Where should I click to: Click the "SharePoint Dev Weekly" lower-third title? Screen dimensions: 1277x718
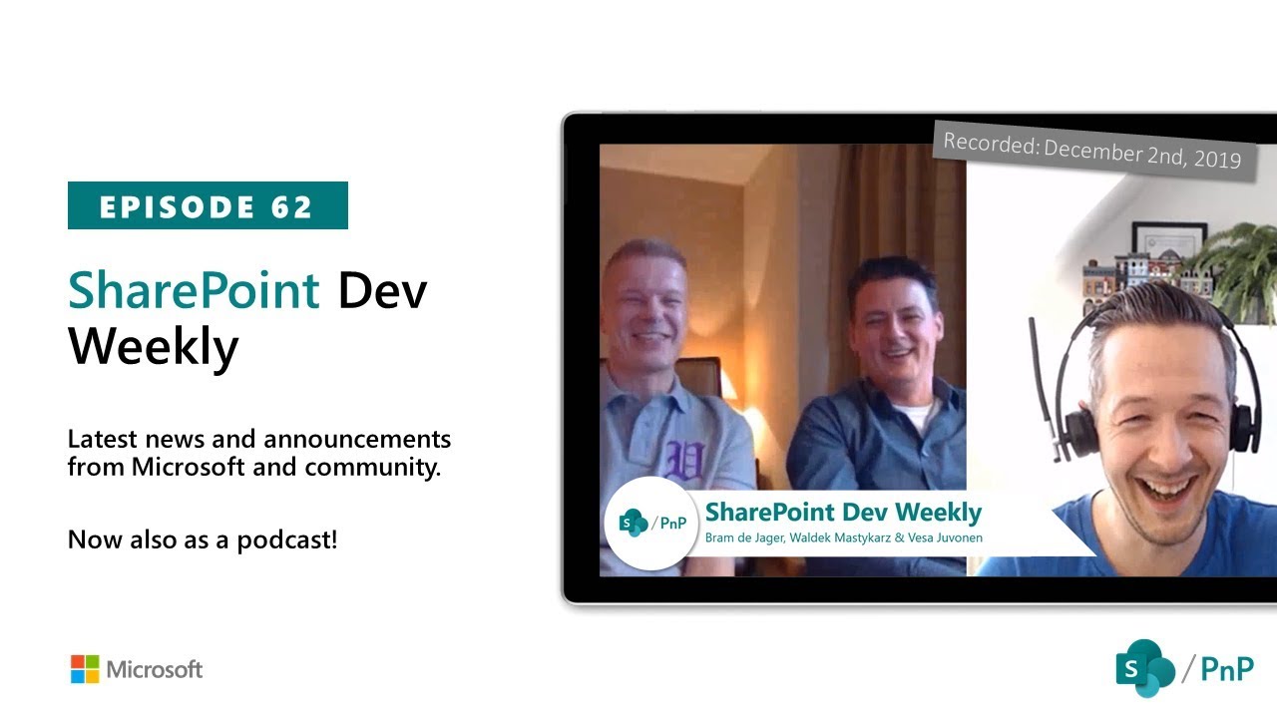click(x=843, y=513)
